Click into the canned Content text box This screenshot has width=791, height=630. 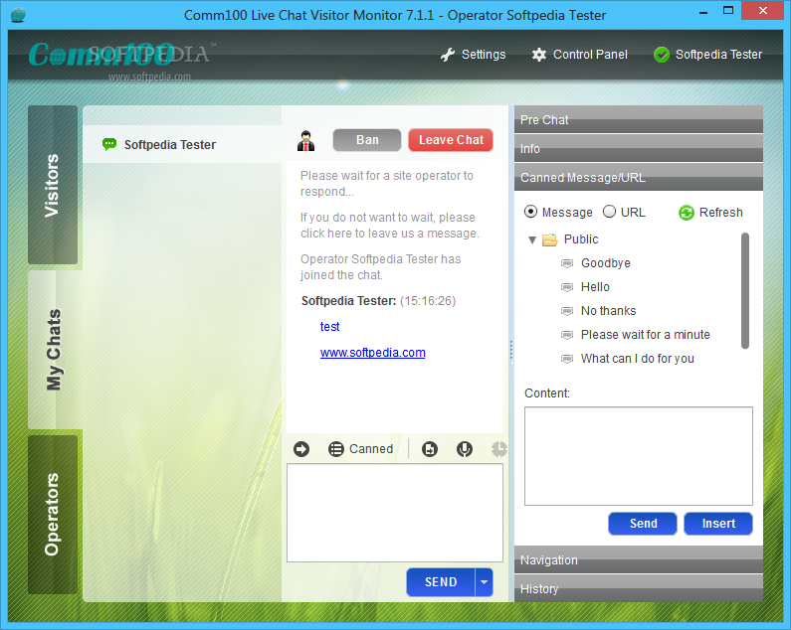639,456
